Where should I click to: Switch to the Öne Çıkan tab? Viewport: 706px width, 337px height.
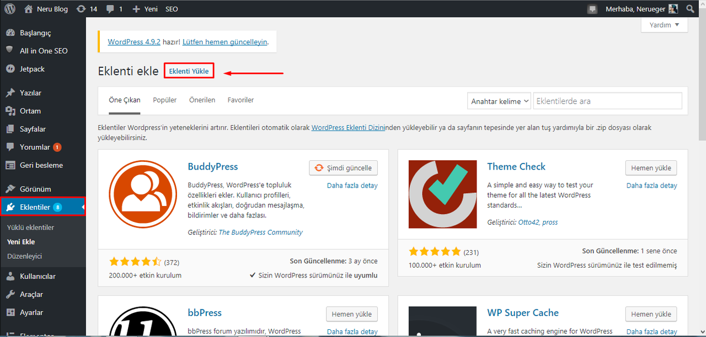pyautogui.click(x=125, y=100)
